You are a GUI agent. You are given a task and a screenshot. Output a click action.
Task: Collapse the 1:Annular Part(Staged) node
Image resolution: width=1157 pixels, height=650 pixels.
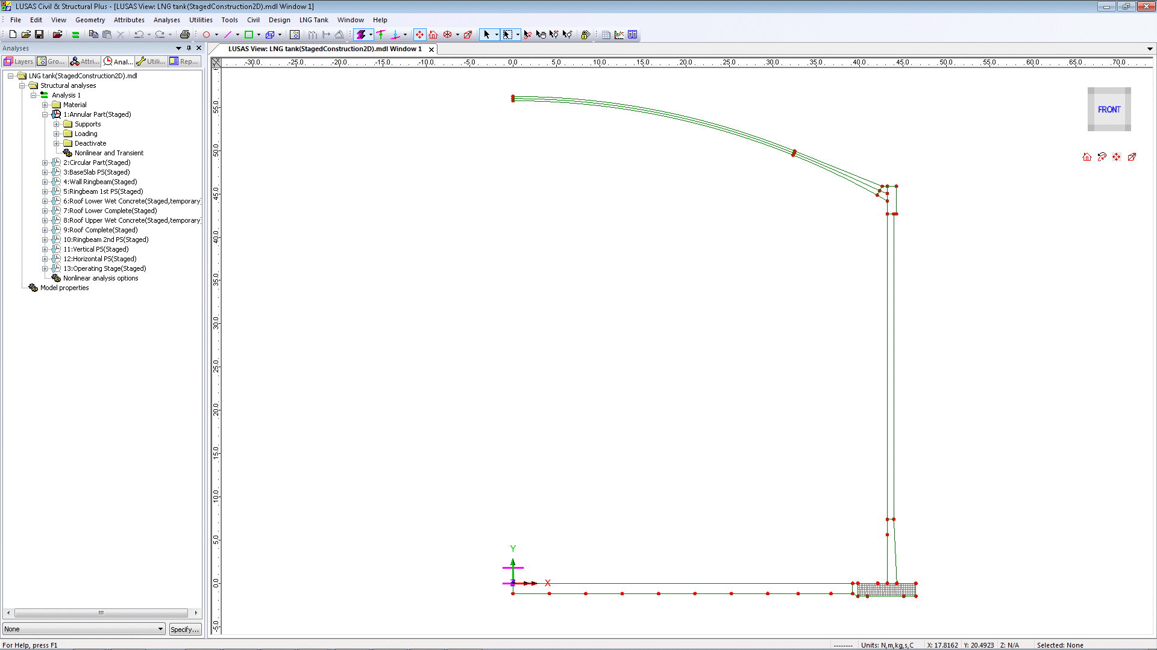click(x=45, y=114)
